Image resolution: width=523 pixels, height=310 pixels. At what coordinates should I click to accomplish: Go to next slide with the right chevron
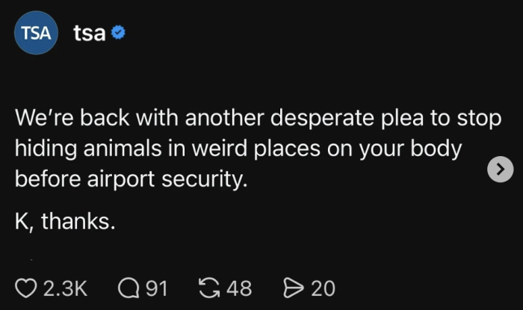tap(500, 170)
